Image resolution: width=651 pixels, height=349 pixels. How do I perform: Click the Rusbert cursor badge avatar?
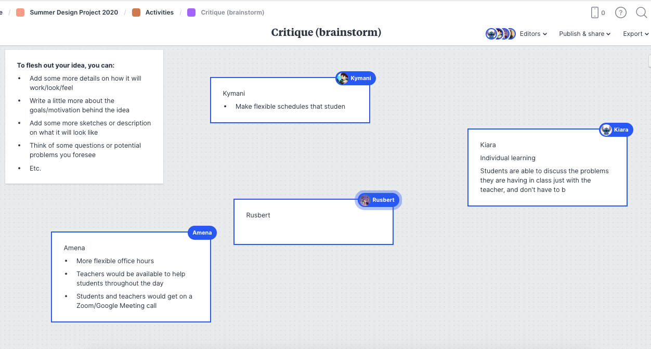pyautogui.click(x=365, y=200)
